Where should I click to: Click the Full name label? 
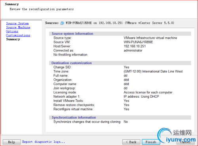coord(61,76)
